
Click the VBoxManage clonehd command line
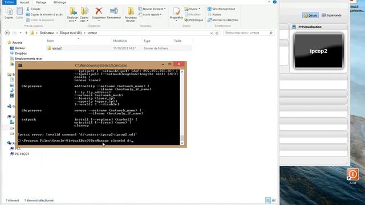coord(75,141)
